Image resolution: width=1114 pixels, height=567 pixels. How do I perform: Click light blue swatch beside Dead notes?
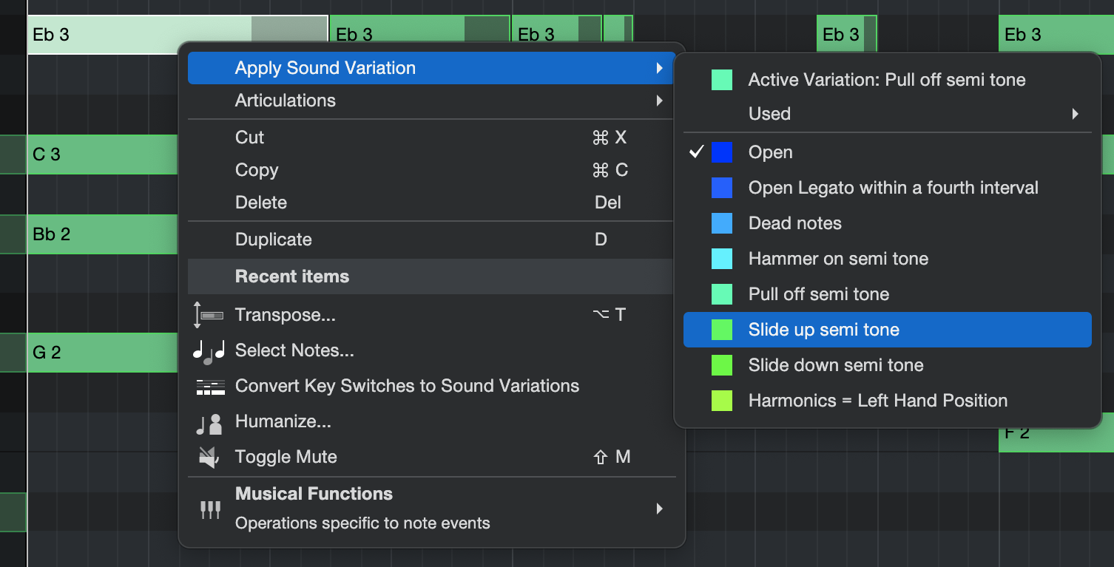722,223
